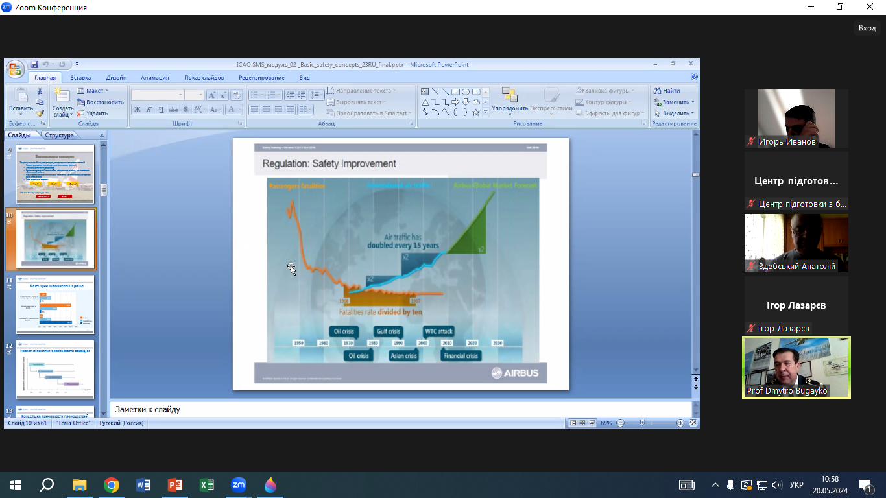Open the font name combo box
This screenshot has width=886, height=498.
158,95
